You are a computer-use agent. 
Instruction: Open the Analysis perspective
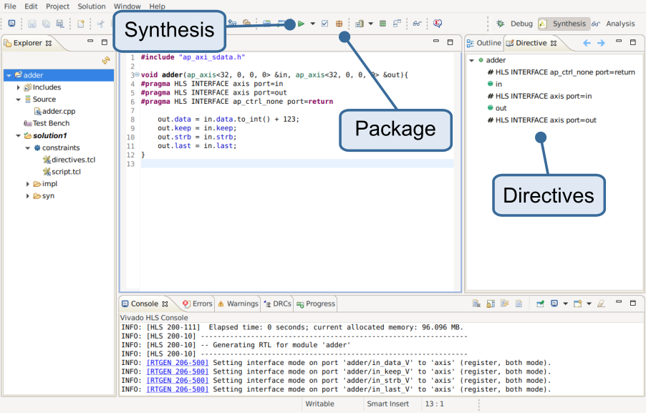(620, 23)
